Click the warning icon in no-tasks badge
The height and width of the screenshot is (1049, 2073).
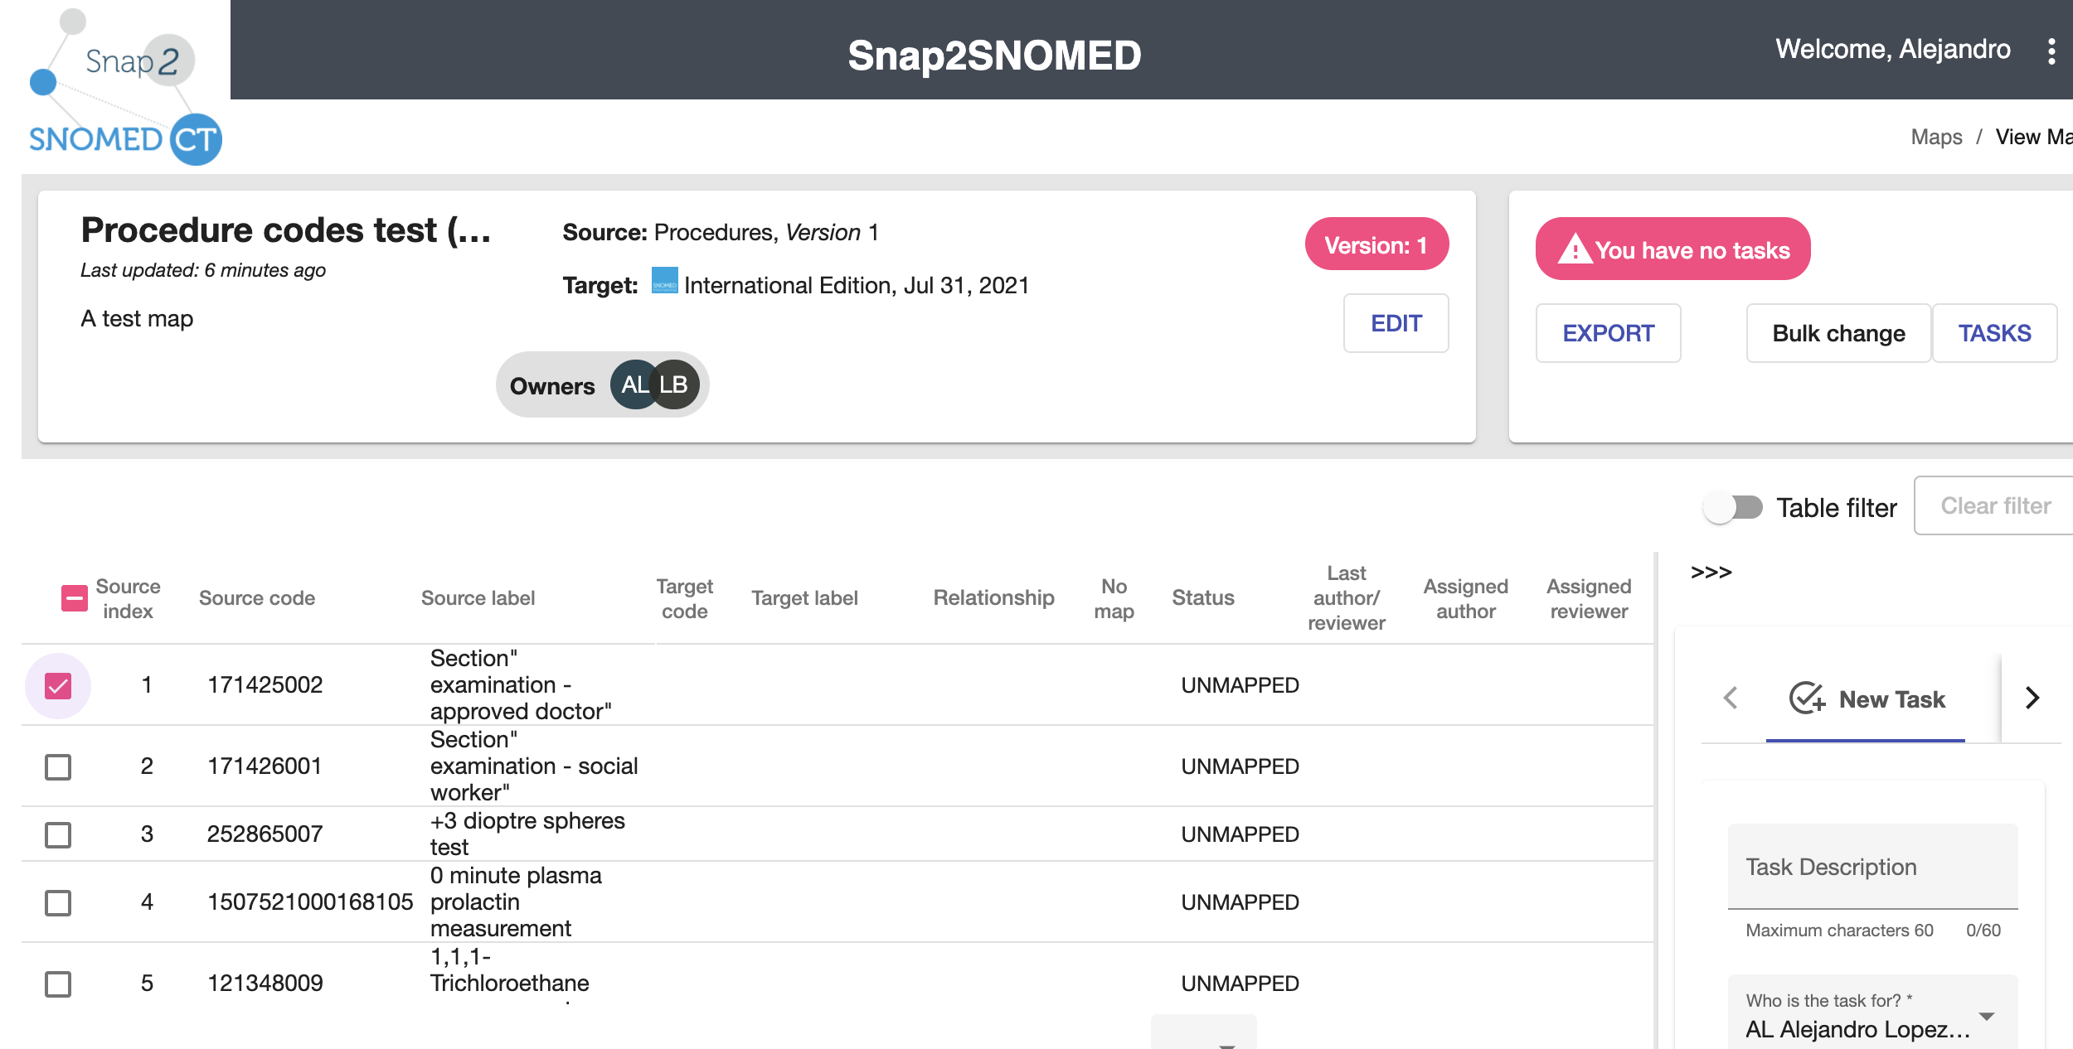coord(1575,249)
